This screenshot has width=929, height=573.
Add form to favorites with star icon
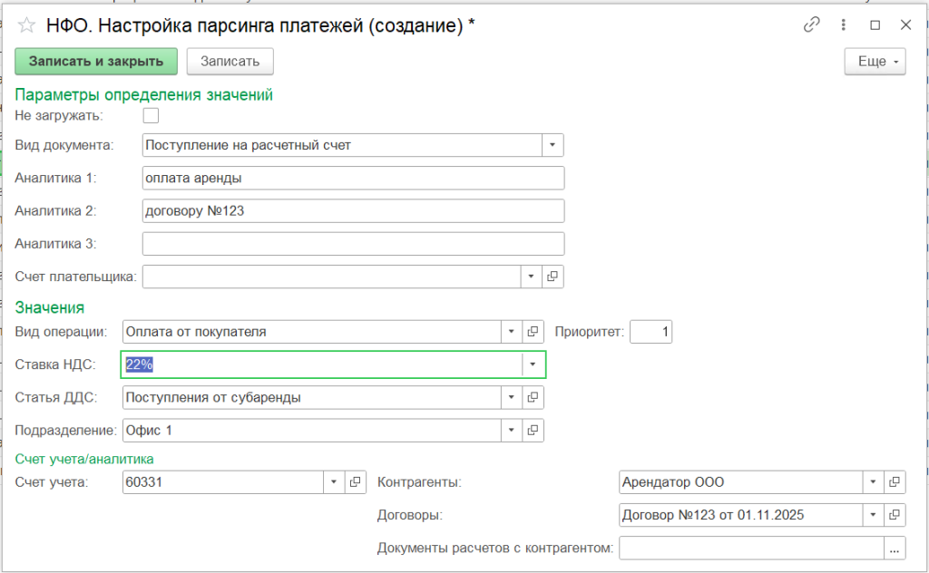tap(27, 26)
